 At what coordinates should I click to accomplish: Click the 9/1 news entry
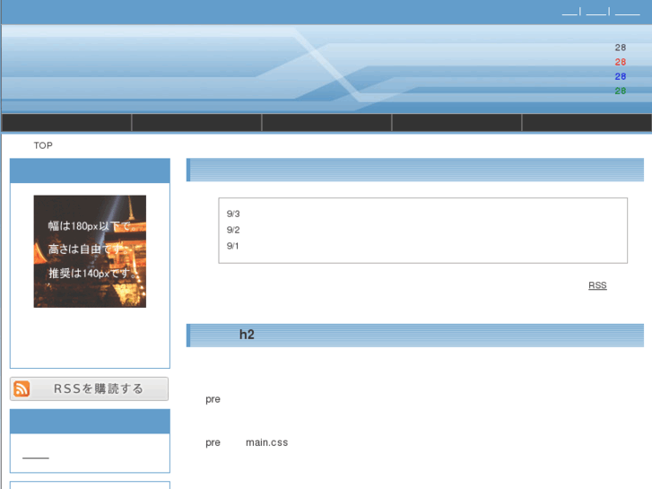tap(233, 246)
